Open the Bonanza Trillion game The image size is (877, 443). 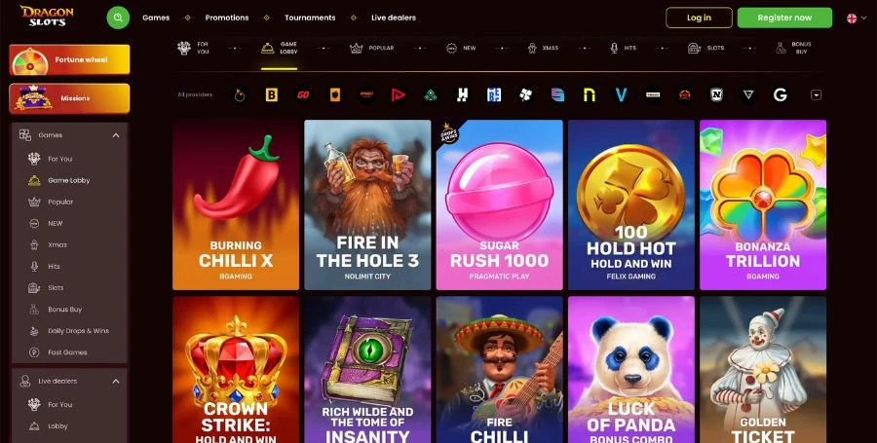point(763,205)
